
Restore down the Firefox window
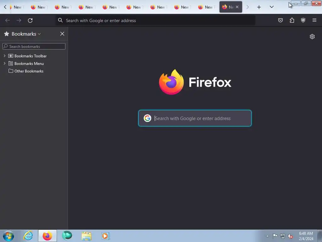point(306,3)
